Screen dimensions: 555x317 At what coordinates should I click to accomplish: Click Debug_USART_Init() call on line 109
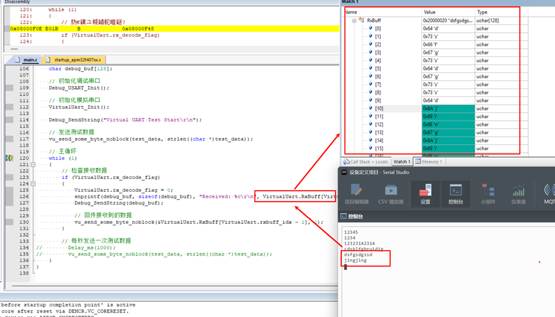[79, 88]
